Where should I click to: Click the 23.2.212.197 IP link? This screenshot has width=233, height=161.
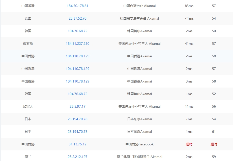pyautogui.click(x=77, y=157)
